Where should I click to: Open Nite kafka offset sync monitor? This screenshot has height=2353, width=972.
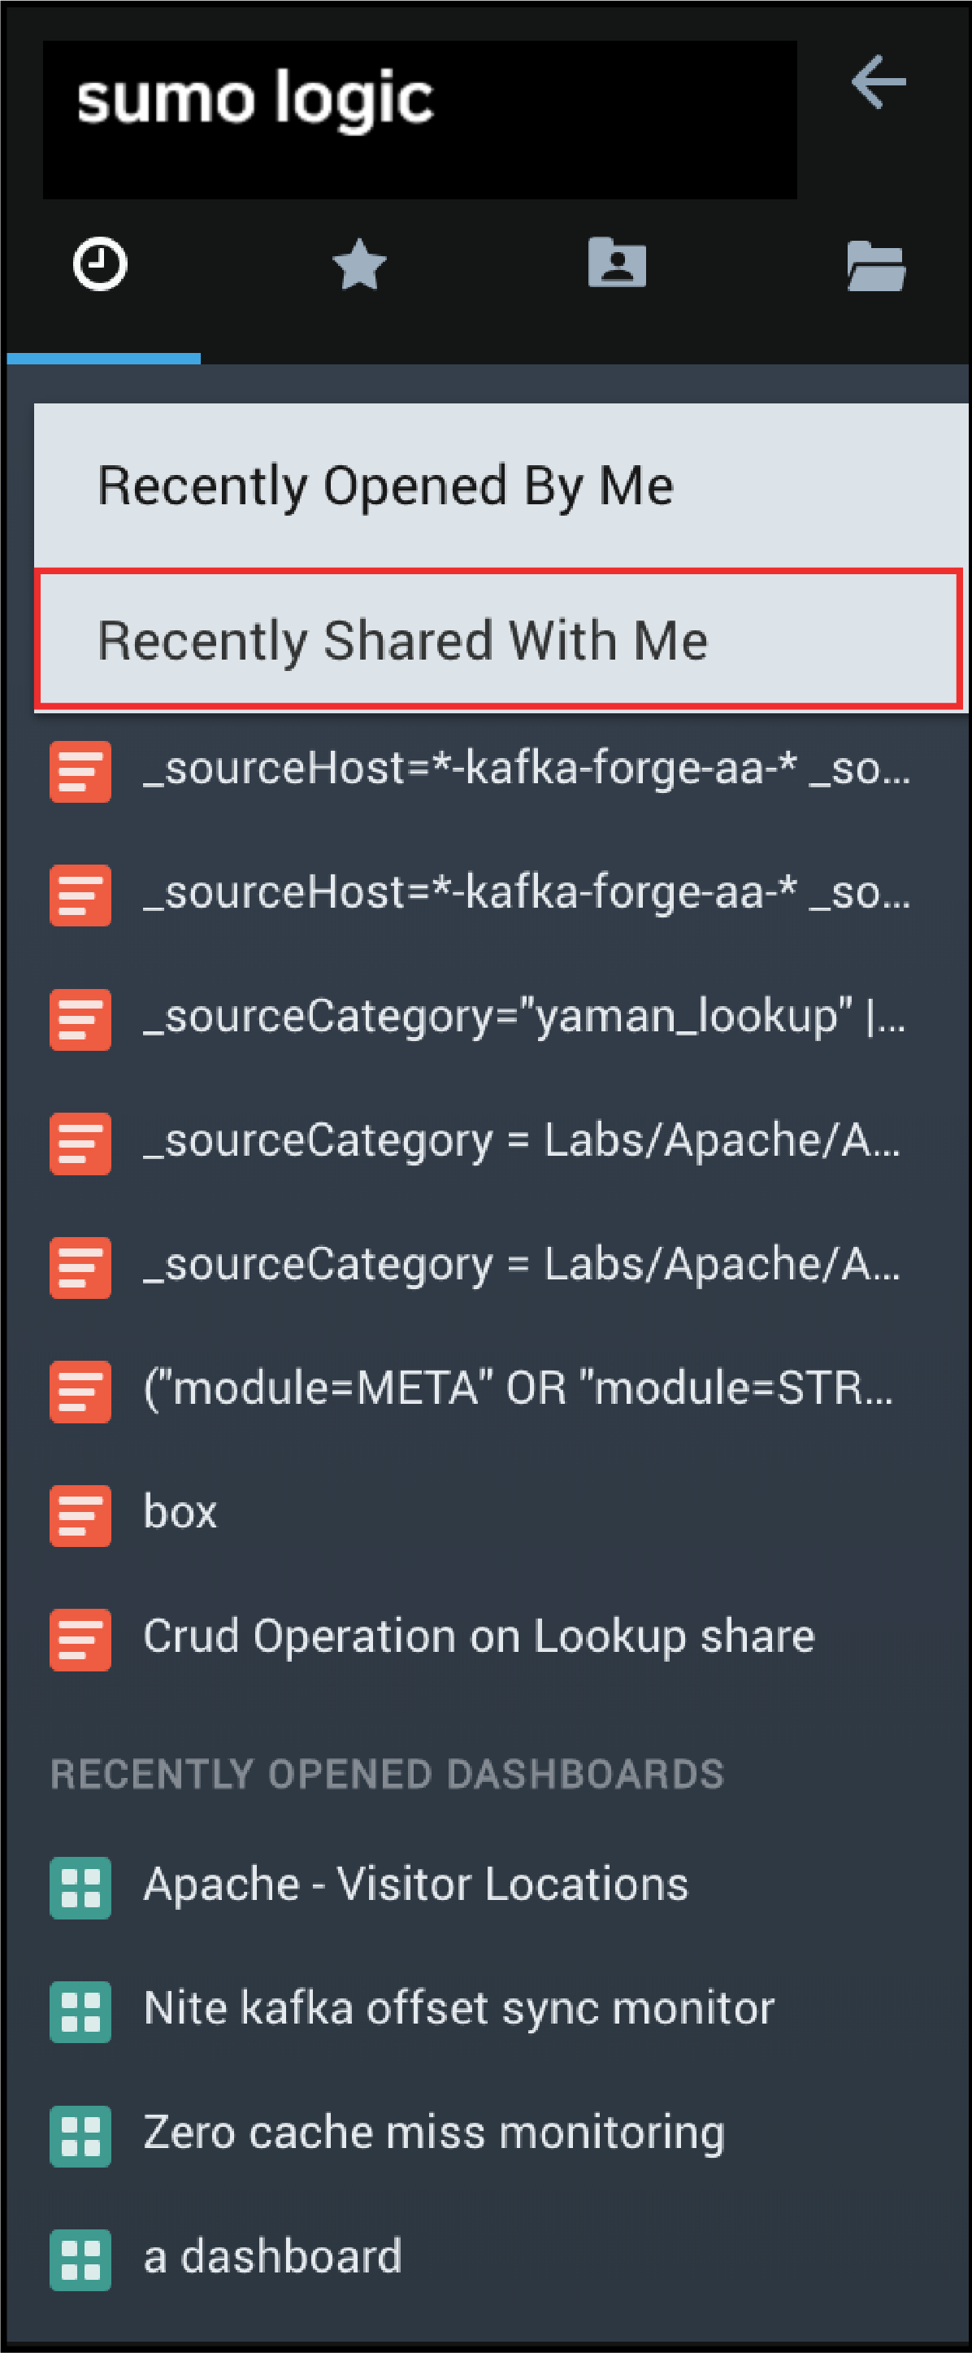[458, 2009]
